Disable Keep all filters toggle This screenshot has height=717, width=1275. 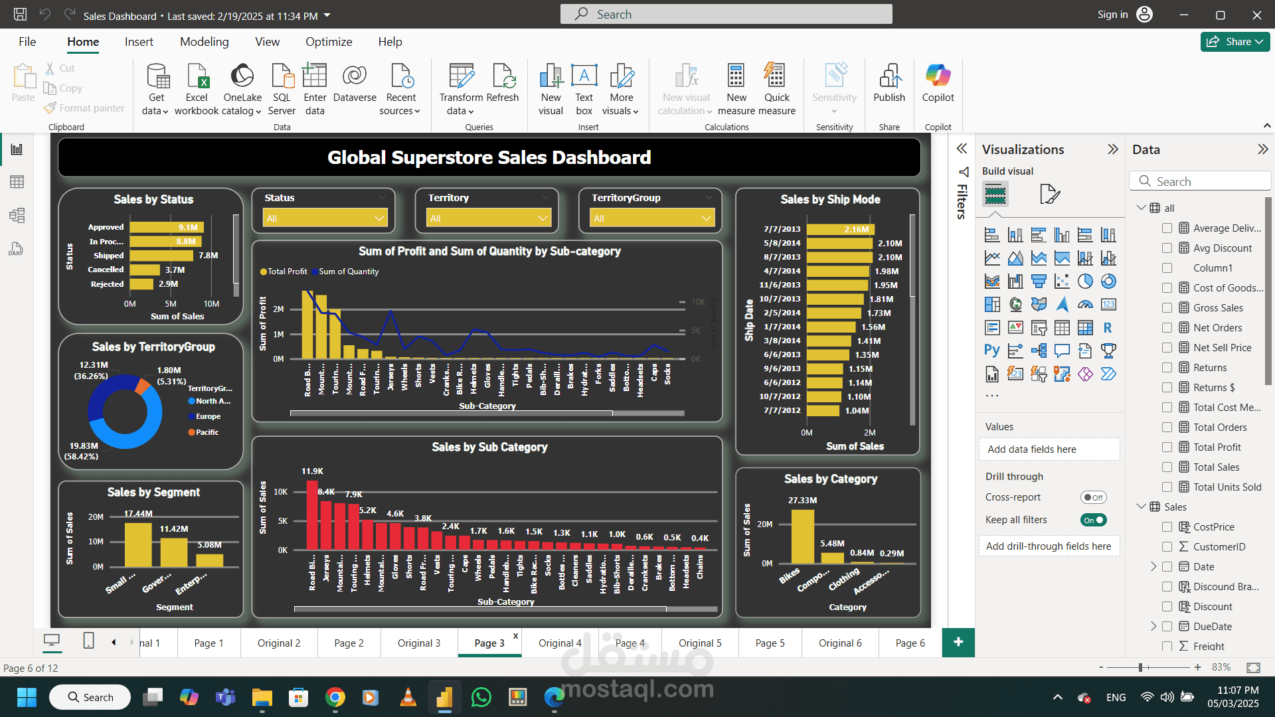1093,520
